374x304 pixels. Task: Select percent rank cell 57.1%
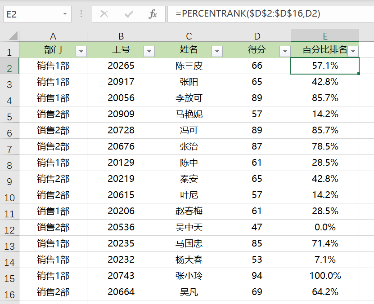[x=325, y=66]
